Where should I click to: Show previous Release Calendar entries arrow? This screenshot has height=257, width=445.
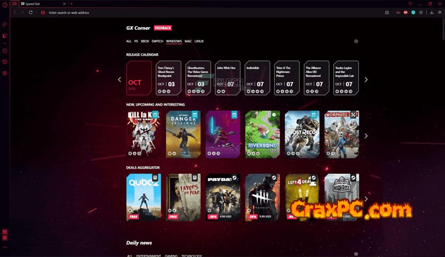(x=119, y=80)
